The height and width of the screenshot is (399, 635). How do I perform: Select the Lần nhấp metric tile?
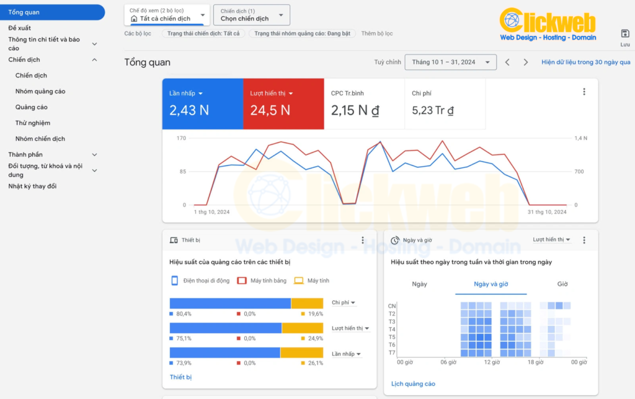pos(202,103)
